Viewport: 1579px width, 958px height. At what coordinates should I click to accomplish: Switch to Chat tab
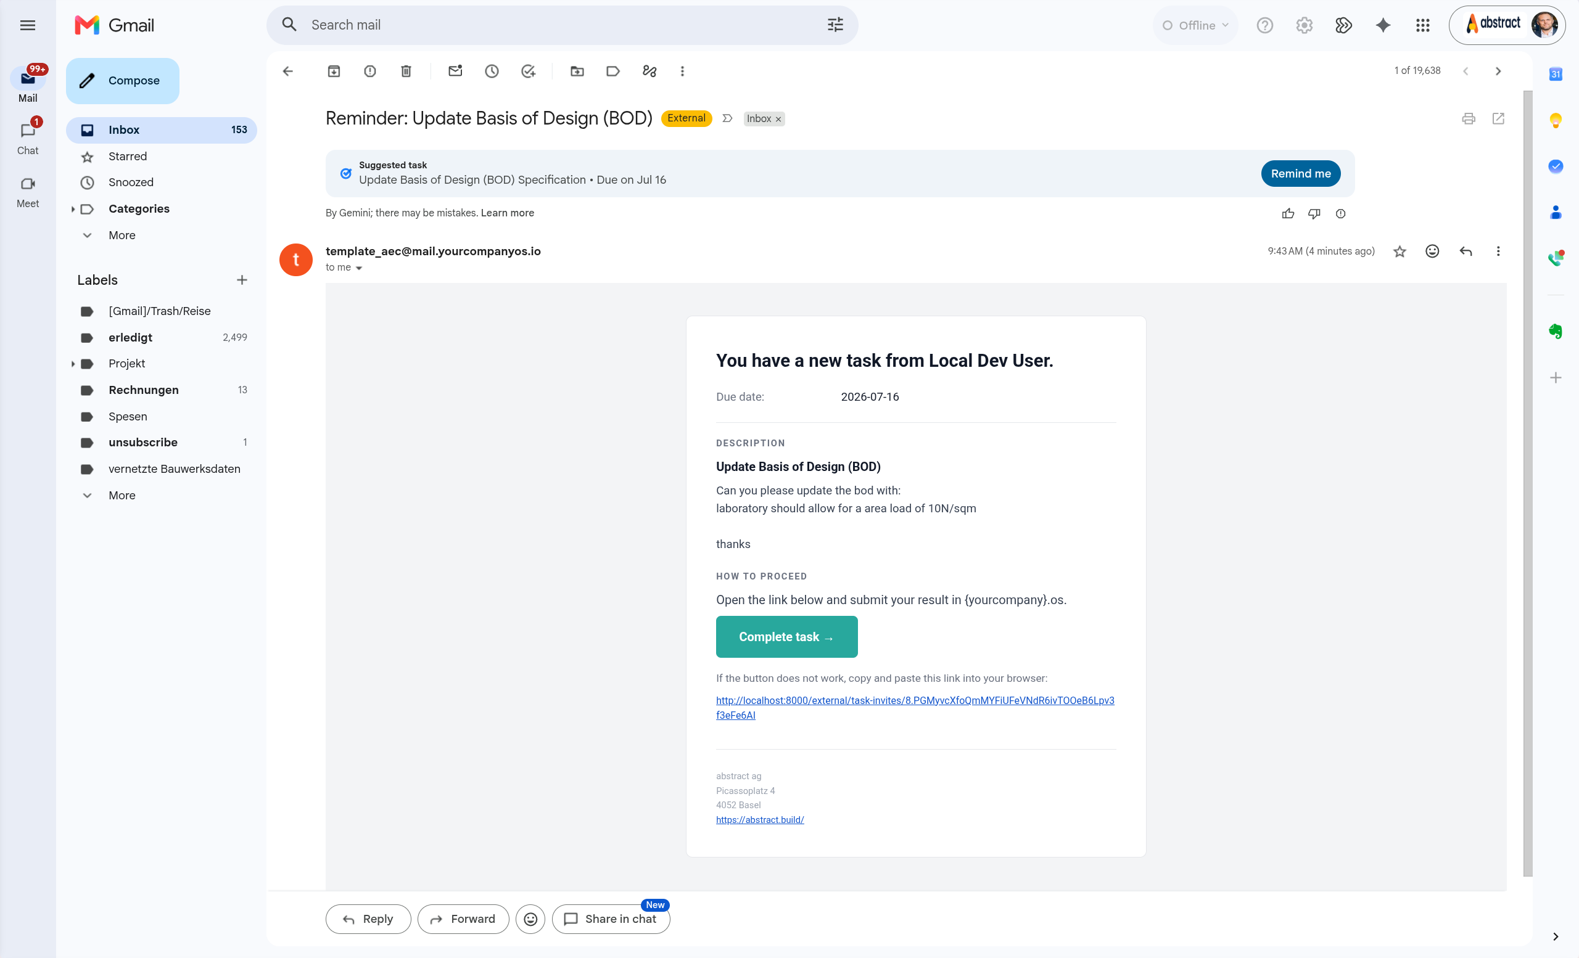[x=28, y=137]
